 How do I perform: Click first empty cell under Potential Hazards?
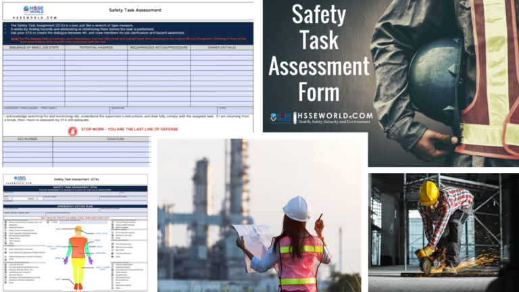pos(96,52)
